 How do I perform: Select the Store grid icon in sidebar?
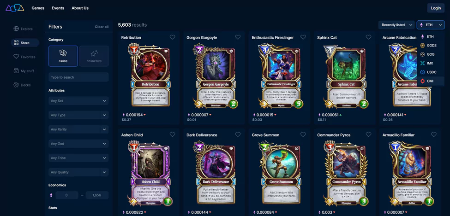(x=16, y=43)
